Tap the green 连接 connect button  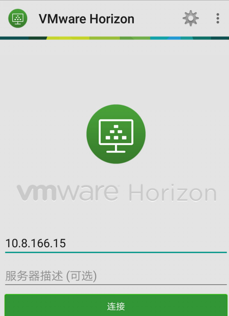coord(116,305)
